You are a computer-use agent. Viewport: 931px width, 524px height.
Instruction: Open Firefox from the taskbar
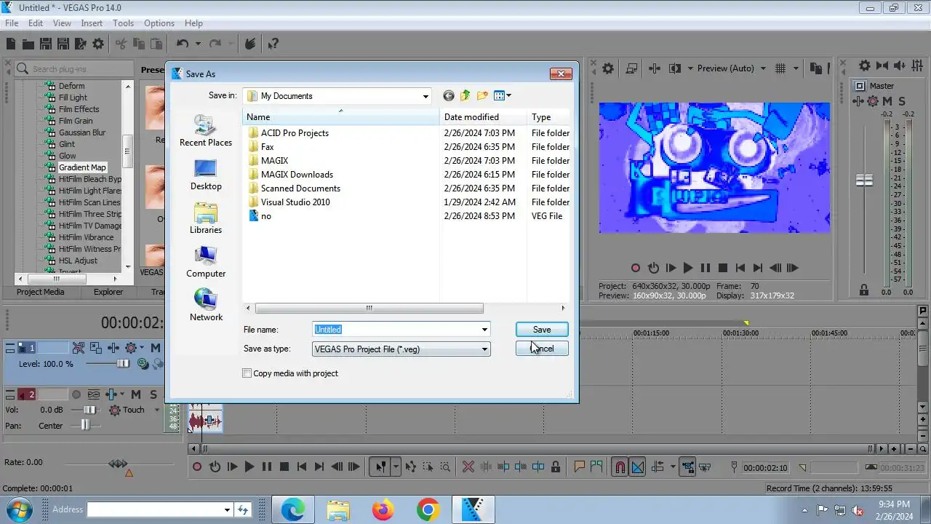pyautogui.click(x=383, y=509)
